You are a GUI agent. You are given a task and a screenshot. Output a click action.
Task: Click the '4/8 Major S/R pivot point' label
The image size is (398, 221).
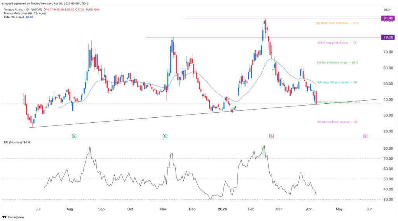tap(337, 82)
